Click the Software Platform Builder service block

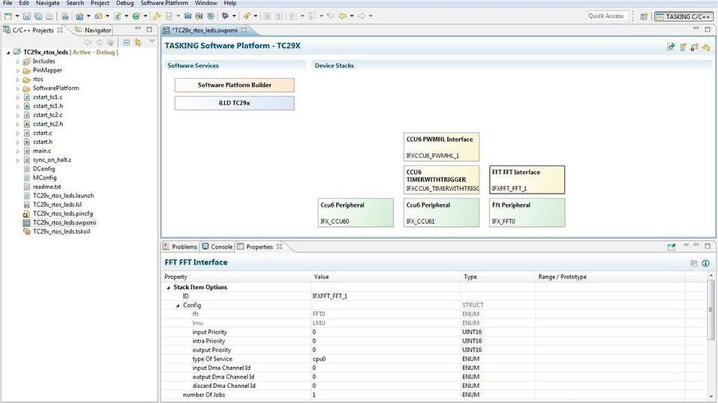234,85
